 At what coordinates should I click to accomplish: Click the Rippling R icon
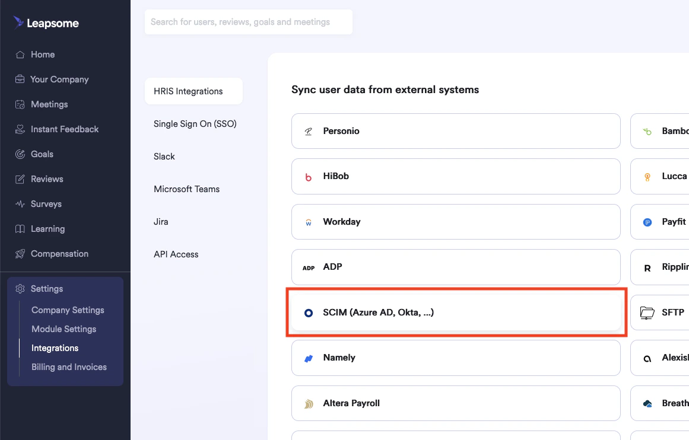click(647, 268)
